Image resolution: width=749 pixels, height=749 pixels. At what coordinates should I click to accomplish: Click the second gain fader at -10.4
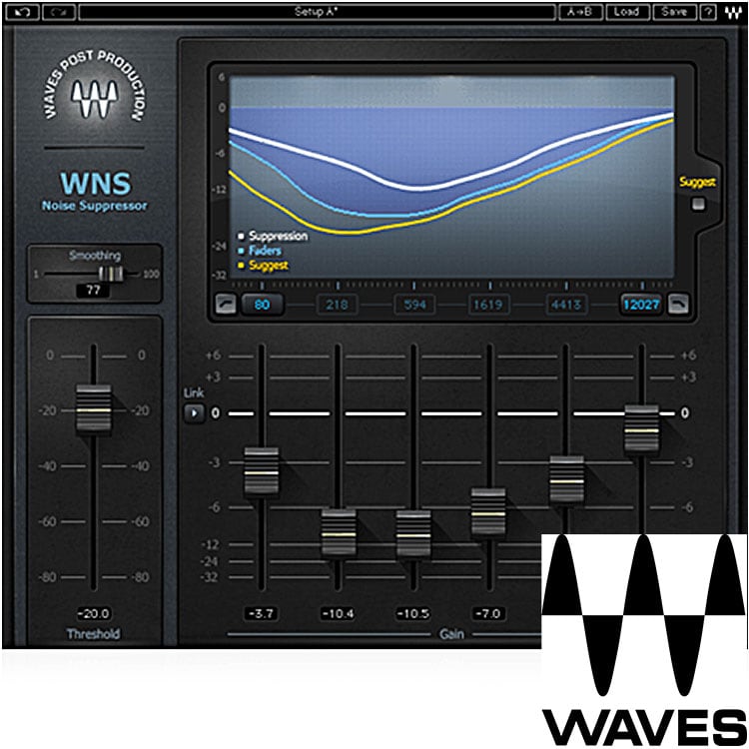pyautogui.click(x=339, y=533)
